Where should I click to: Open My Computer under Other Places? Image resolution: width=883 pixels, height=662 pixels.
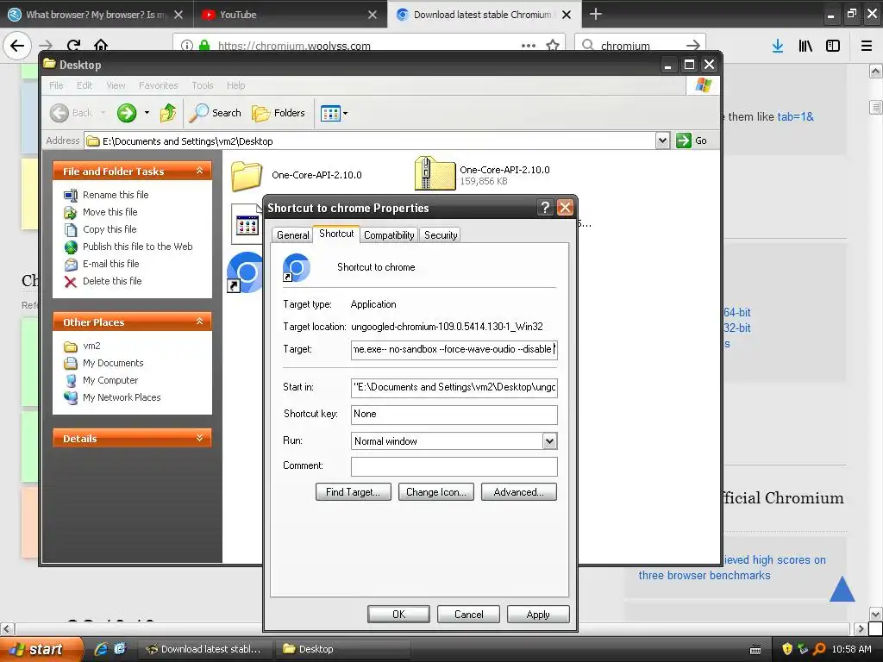[110, 380]
